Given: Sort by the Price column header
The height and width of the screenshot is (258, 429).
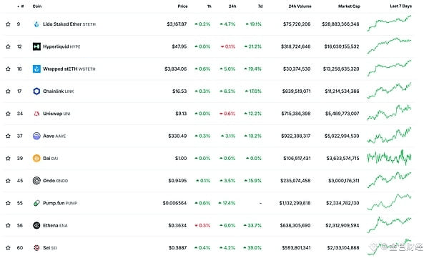Looking at the screenshot, I should click(x=182, y=6).
